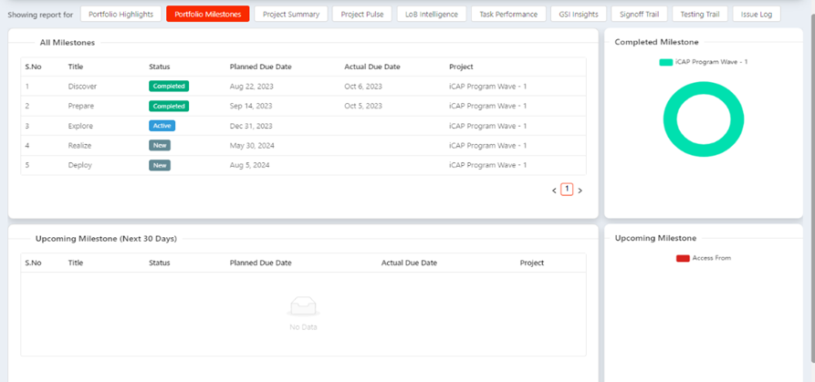Click the Active status badge for Explore
Image resolution: width=815 pixels, height=382 pixels.
162,126
